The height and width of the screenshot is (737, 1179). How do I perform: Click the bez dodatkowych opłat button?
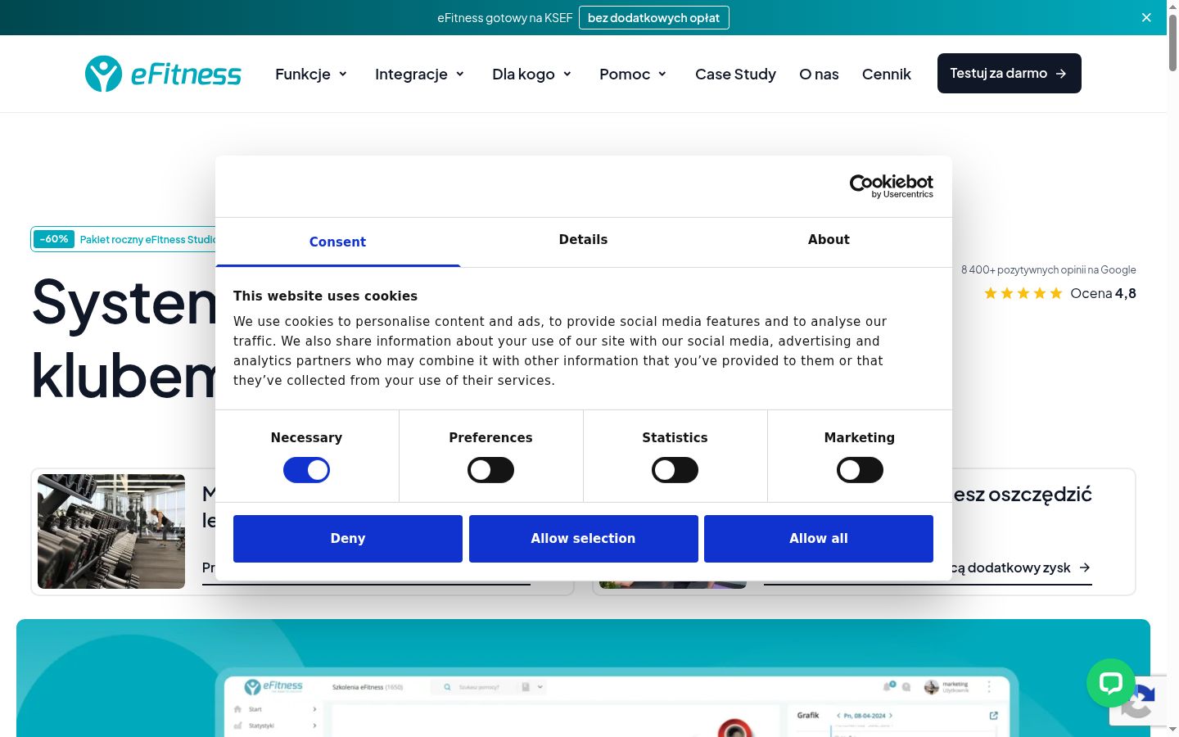(x=653, y=17)
